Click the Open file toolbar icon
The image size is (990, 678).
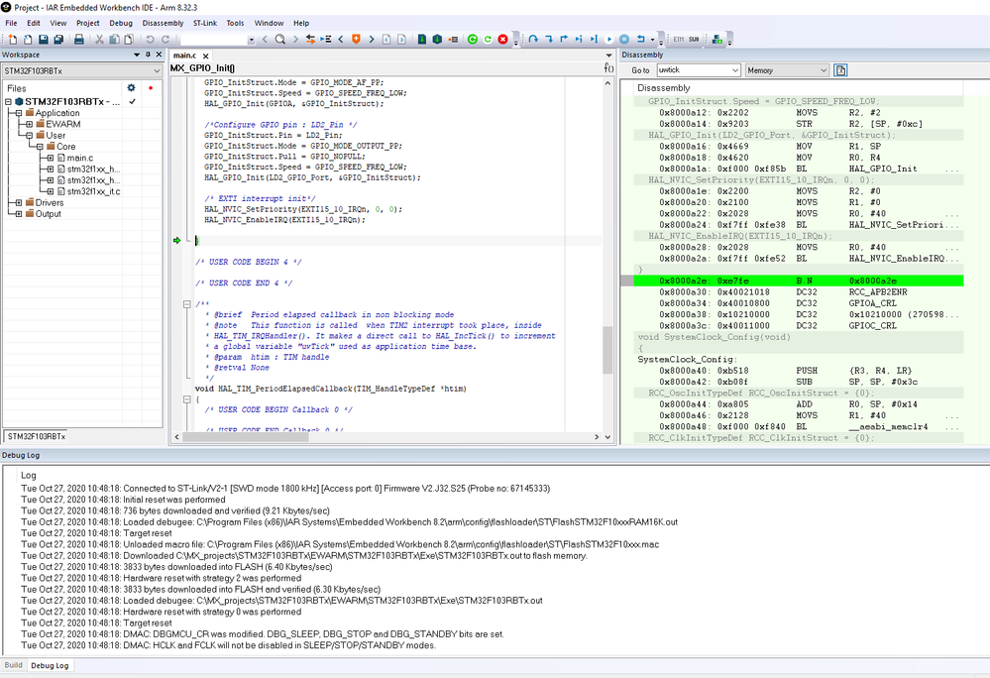pos(28,39)
